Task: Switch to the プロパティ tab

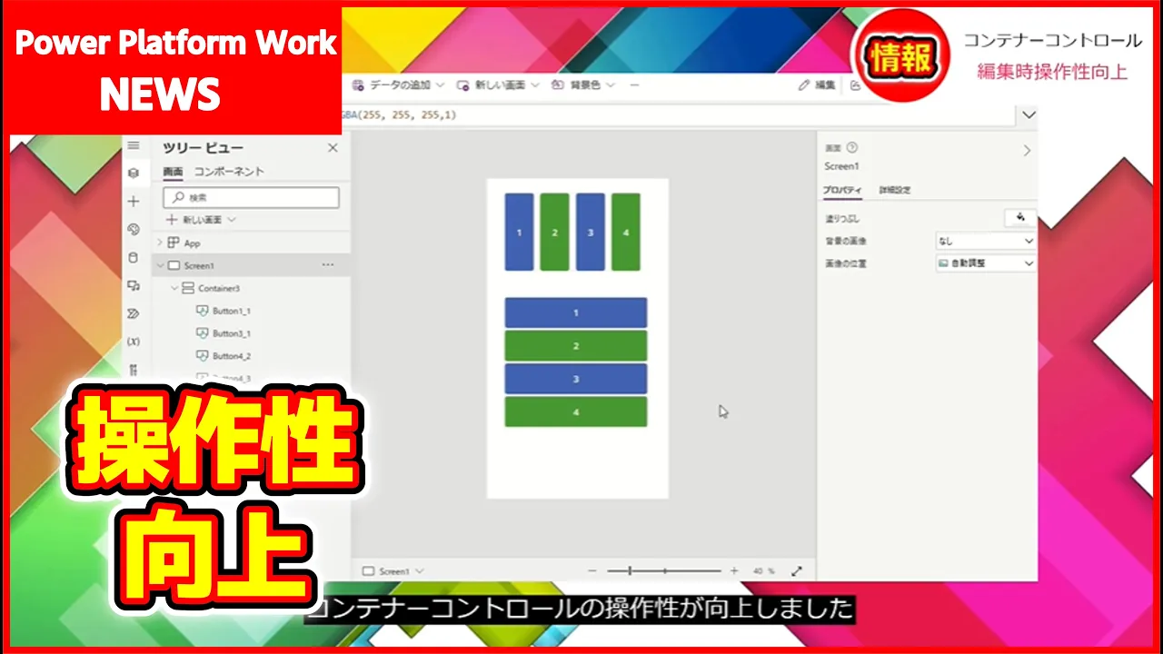Action: (x=842, y=190)
